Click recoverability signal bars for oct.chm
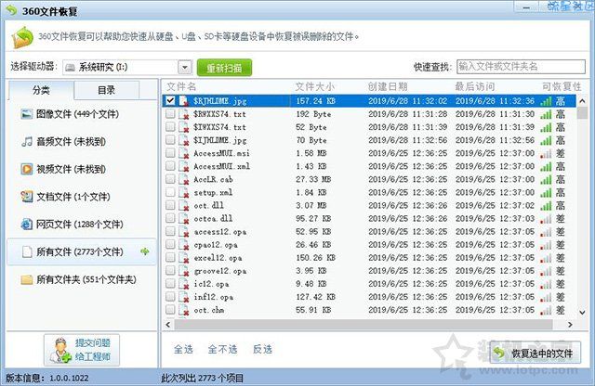The height and width of the screenshot is (386, 595). pos(546,310)
